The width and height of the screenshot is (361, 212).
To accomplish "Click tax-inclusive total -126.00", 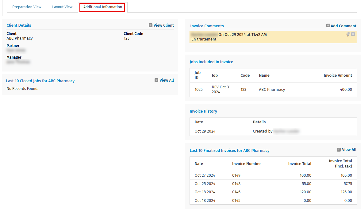I will coord(346,192).
